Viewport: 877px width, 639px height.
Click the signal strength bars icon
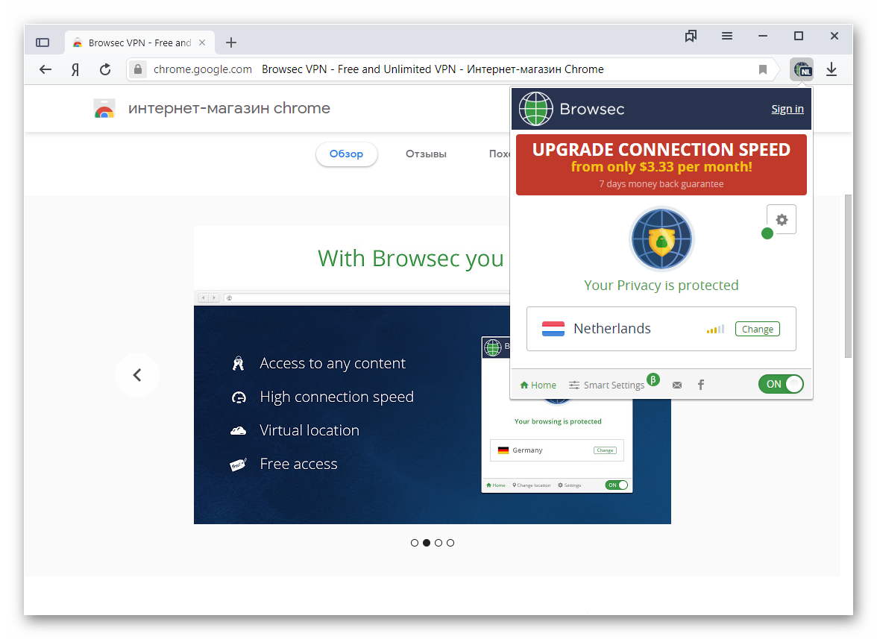(715, 330)
